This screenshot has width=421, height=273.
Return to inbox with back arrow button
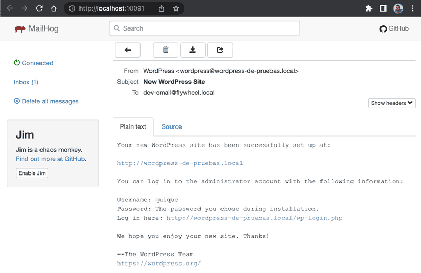point(127,50)
